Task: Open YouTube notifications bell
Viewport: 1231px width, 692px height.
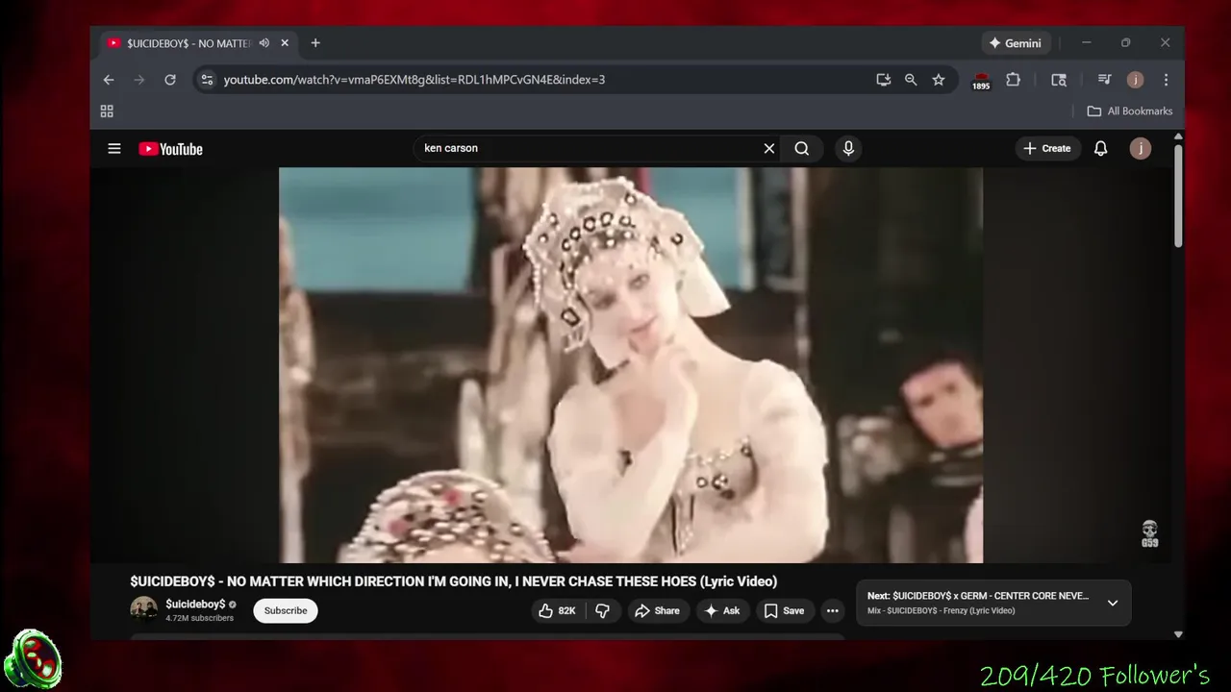Action: (1101, 148)
